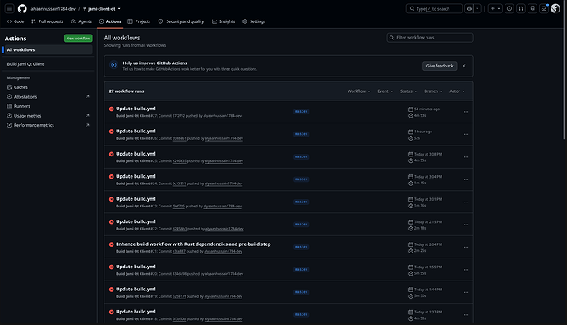Open commit e296e35 link of run #25
Viewport: 567px width, 325px height.
coord(179,161)
